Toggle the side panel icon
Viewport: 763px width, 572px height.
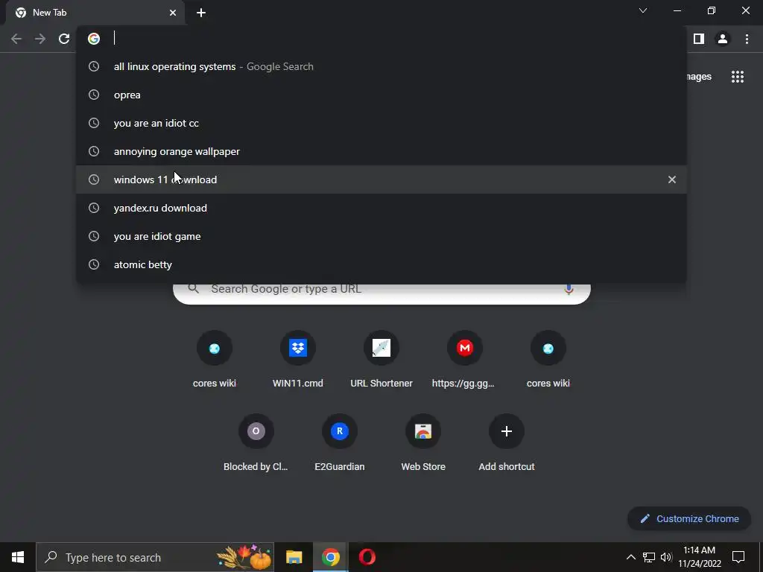coord(699,39)
